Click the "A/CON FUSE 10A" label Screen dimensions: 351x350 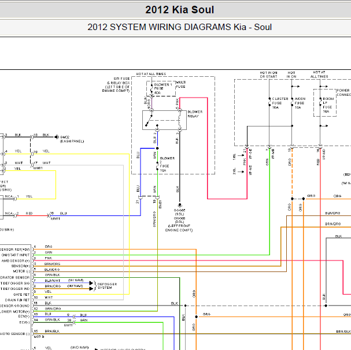[x=300, y=103]
